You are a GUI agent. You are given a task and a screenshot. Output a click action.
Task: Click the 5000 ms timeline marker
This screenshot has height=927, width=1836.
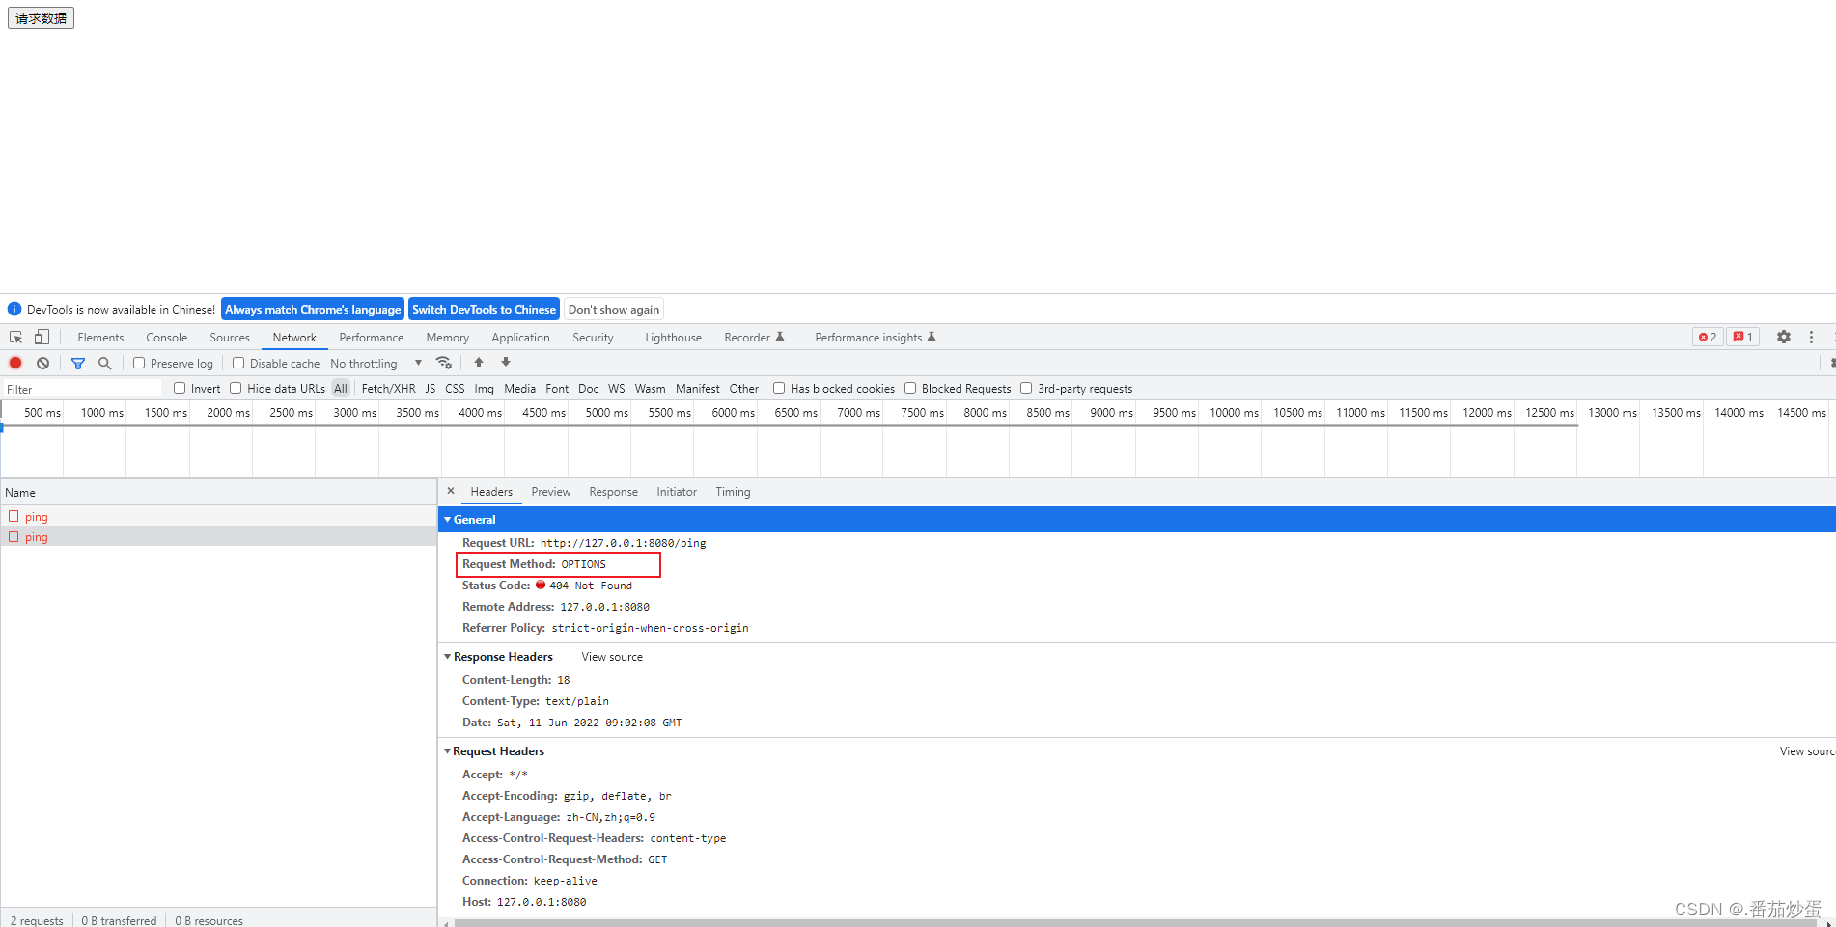point(606,412)
